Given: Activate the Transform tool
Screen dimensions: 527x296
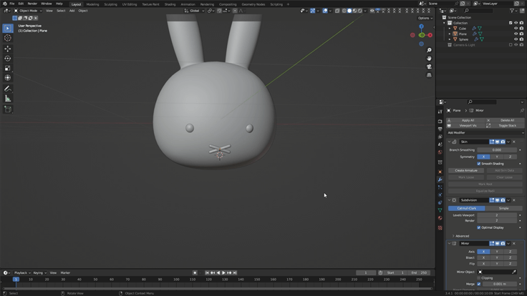Looking at the screenshot, I should coord(8,78).
